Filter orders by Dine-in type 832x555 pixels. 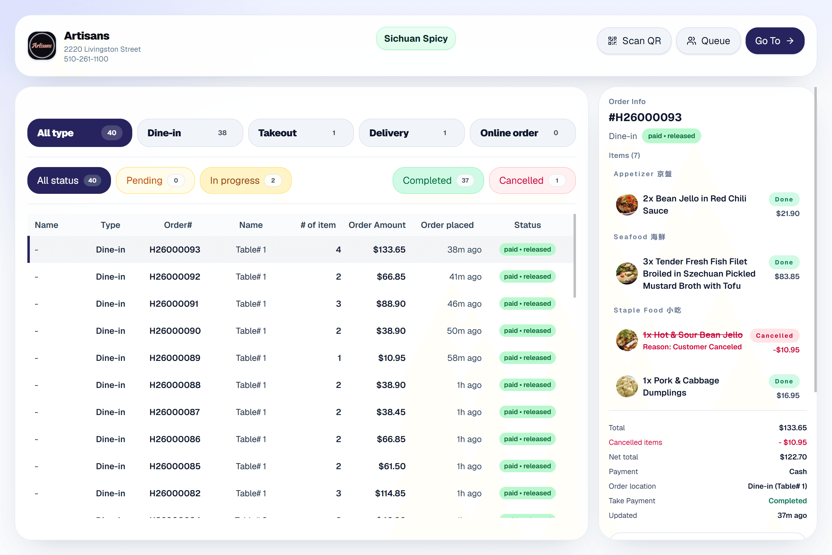click(x=190, y=133)
